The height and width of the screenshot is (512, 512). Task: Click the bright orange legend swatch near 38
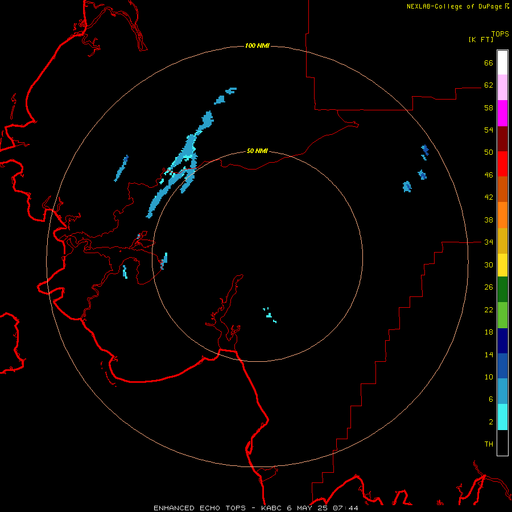502,215
